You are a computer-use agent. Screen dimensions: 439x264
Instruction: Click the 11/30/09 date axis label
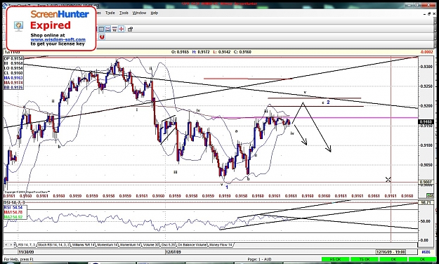click(26, 252)
